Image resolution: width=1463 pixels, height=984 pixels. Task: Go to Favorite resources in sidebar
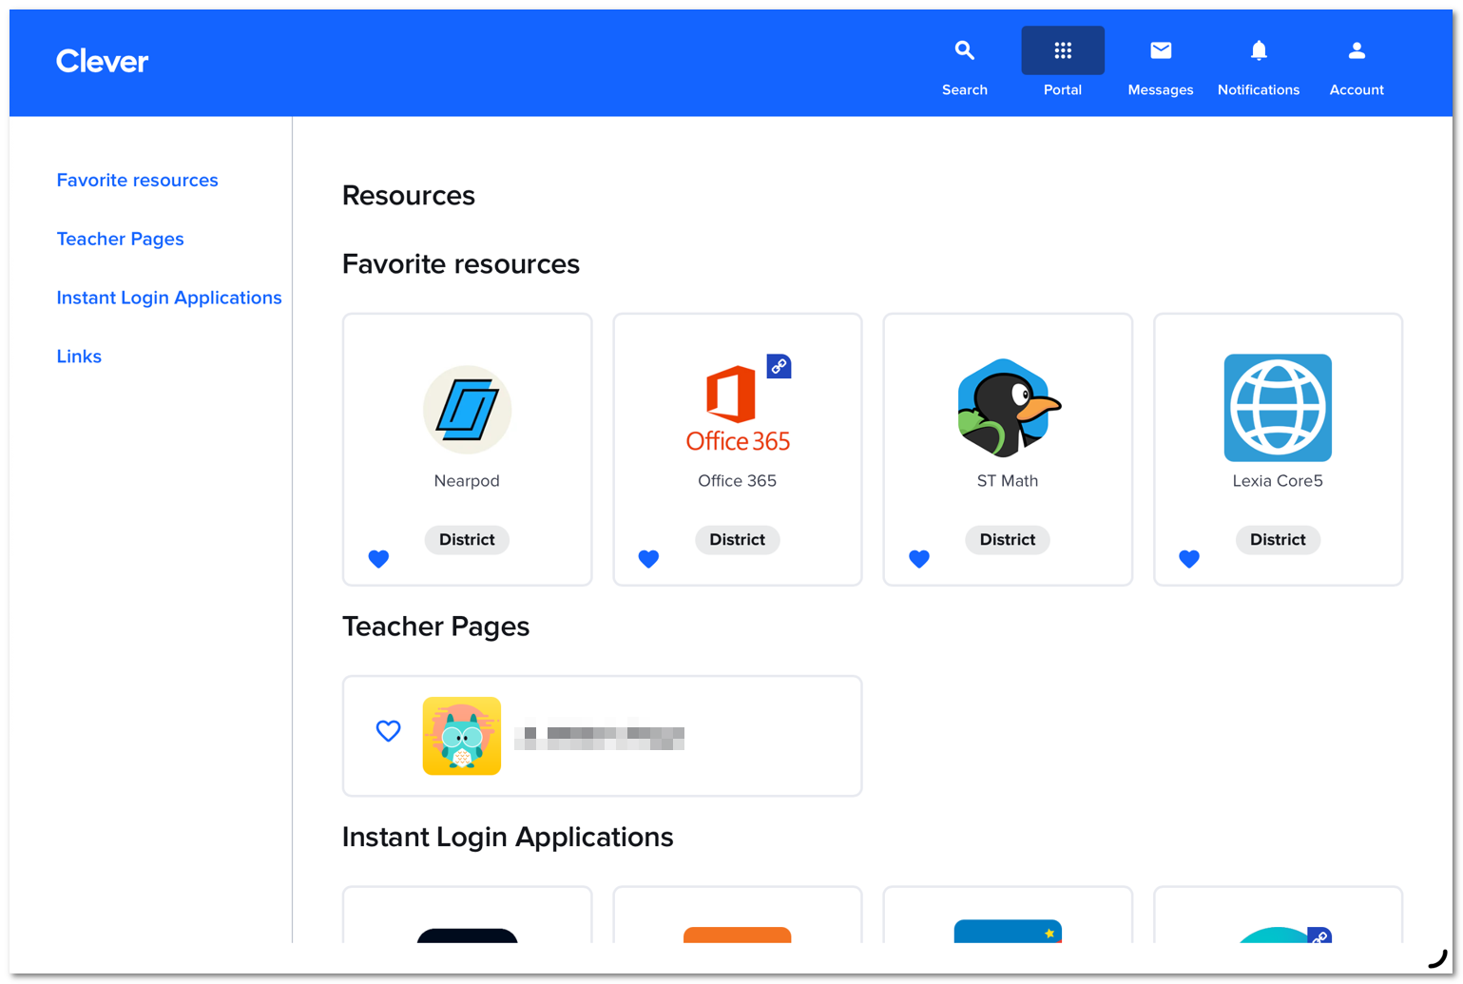coord(137,180)
